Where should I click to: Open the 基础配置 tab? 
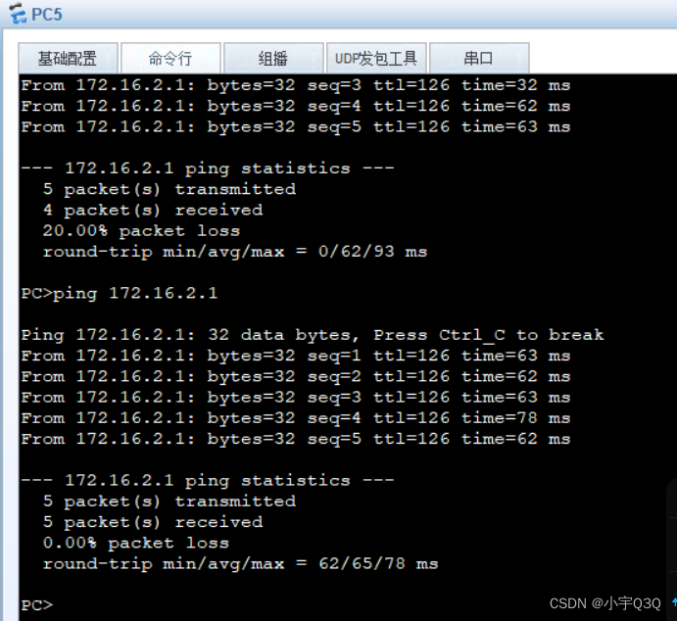(x=68, y=58)
